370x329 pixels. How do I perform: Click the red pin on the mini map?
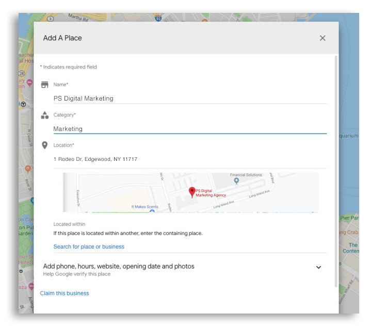(192, 192)
